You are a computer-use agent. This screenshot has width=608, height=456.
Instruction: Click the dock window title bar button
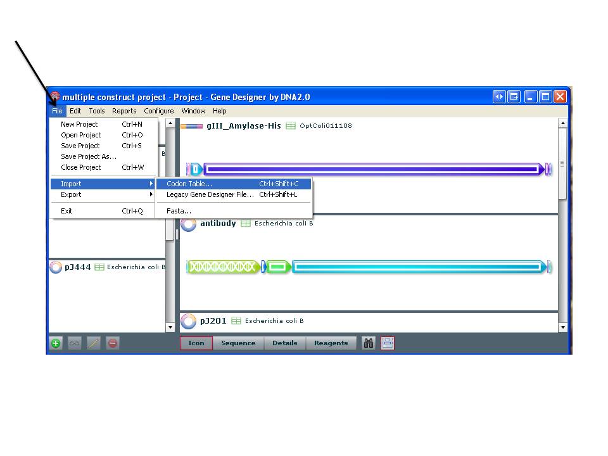(x=514, y=96)
